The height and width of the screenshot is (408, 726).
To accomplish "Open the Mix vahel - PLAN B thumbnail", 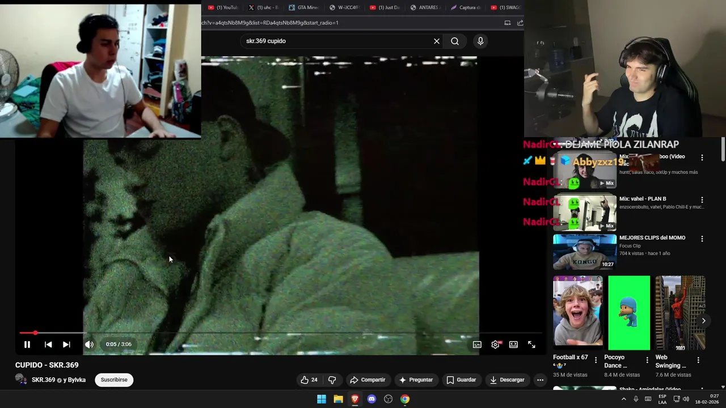I will tap(585, 212).
